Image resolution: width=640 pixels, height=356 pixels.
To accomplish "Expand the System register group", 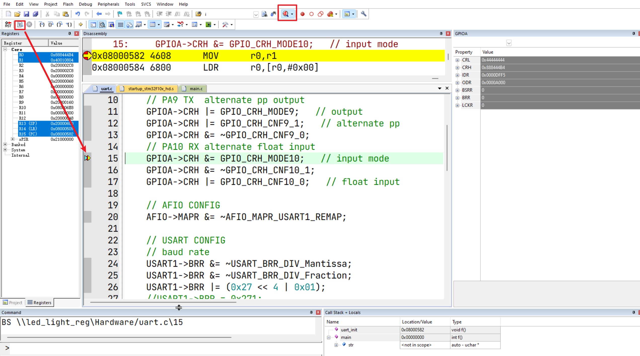I will (5, 150).
